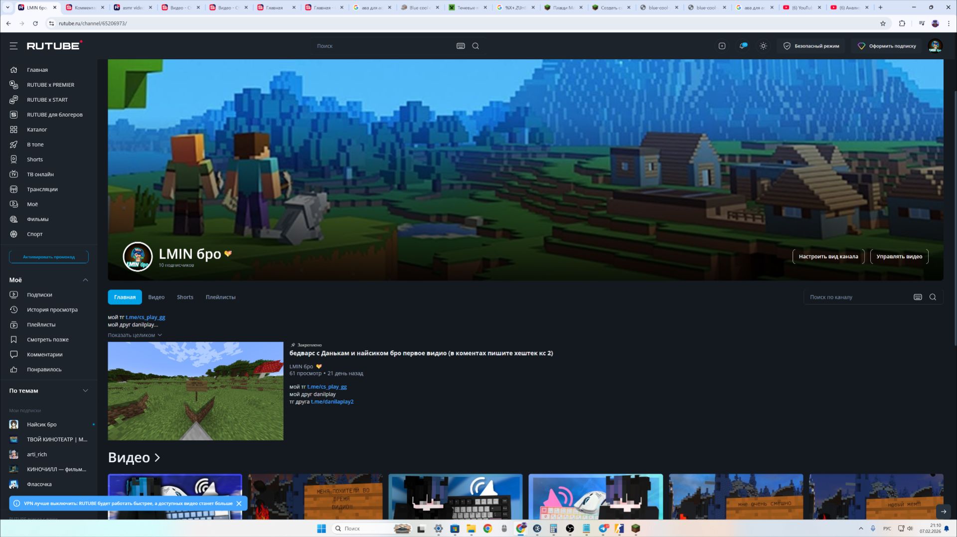Image resolution: width=957 pixels, height=537 pixels.
Task: Click the Windows taskbar Поиск search box
Action: pos(372,529)
